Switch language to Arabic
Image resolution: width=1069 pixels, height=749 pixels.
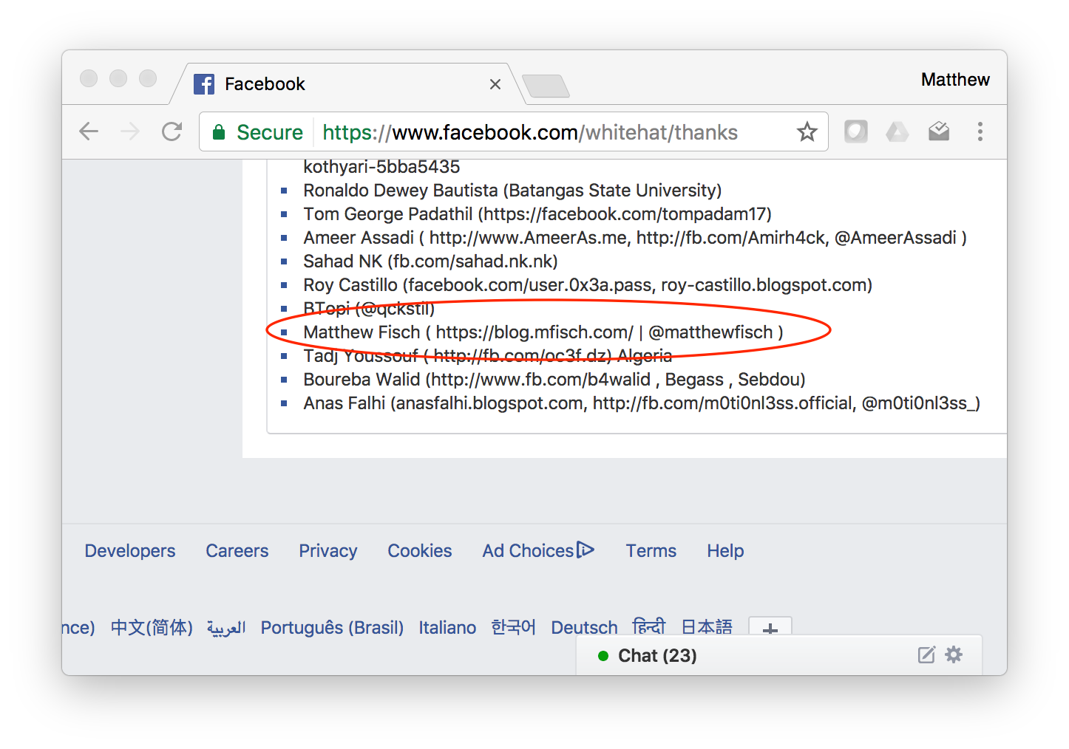coord(226,627)
